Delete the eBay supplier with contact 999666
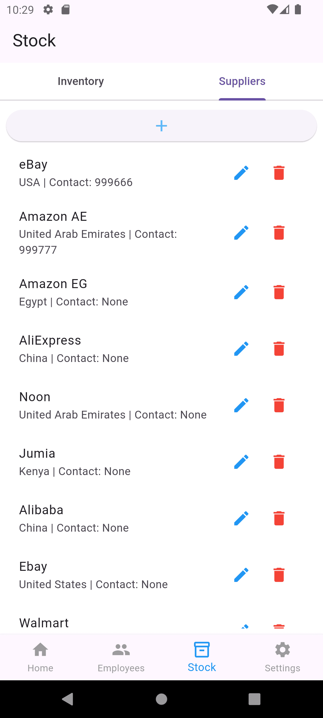Screen dimensions: 323x718 (x=279, y=173)
